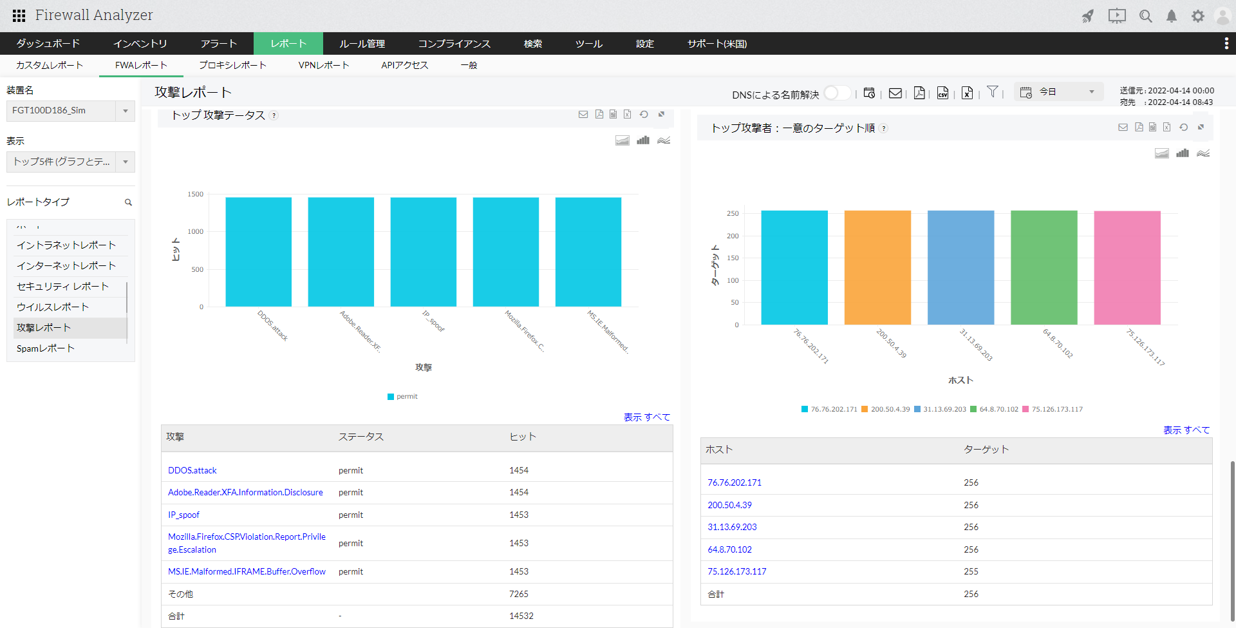The width and height of the screenshot is (1236, 628).
Task: Click the schedule report calendar icon
Action: [x=869, y=93]
